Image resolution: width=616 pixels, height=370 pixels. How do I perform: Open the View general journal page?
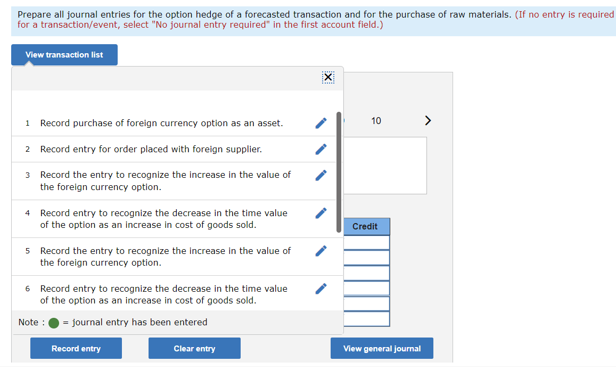(382, 348)
